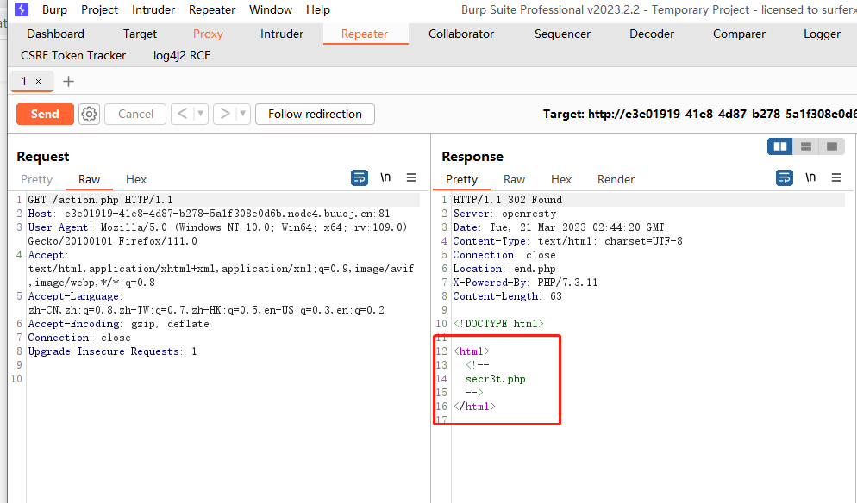Open the Request pane hamburger menu
The width and height of the screenshot is (857, 503).
[x=411, y=177]
